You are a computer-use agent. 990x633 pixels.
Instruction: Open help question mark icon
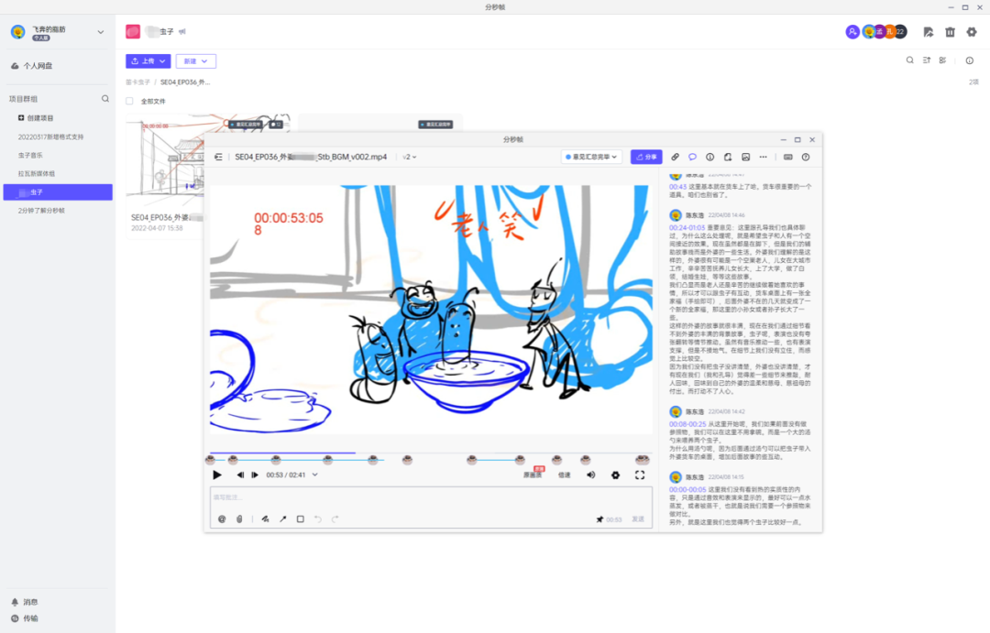click(x=806, y=157)
